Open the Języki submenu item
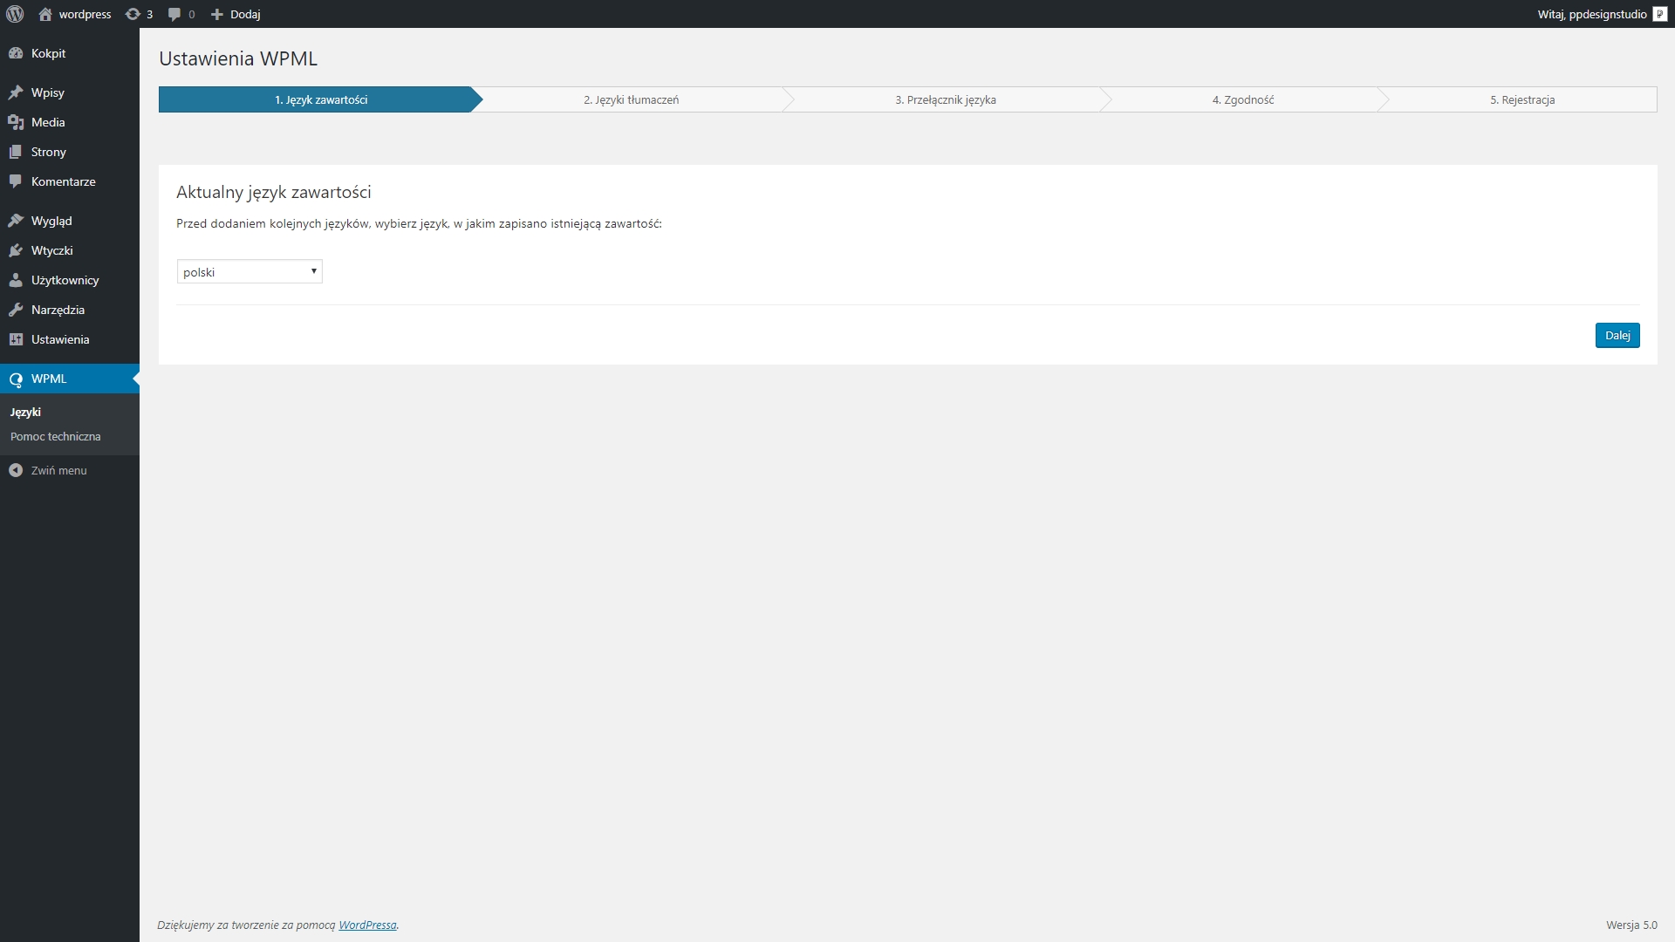This screenshot has height=942, width=1675. [70, 412]
